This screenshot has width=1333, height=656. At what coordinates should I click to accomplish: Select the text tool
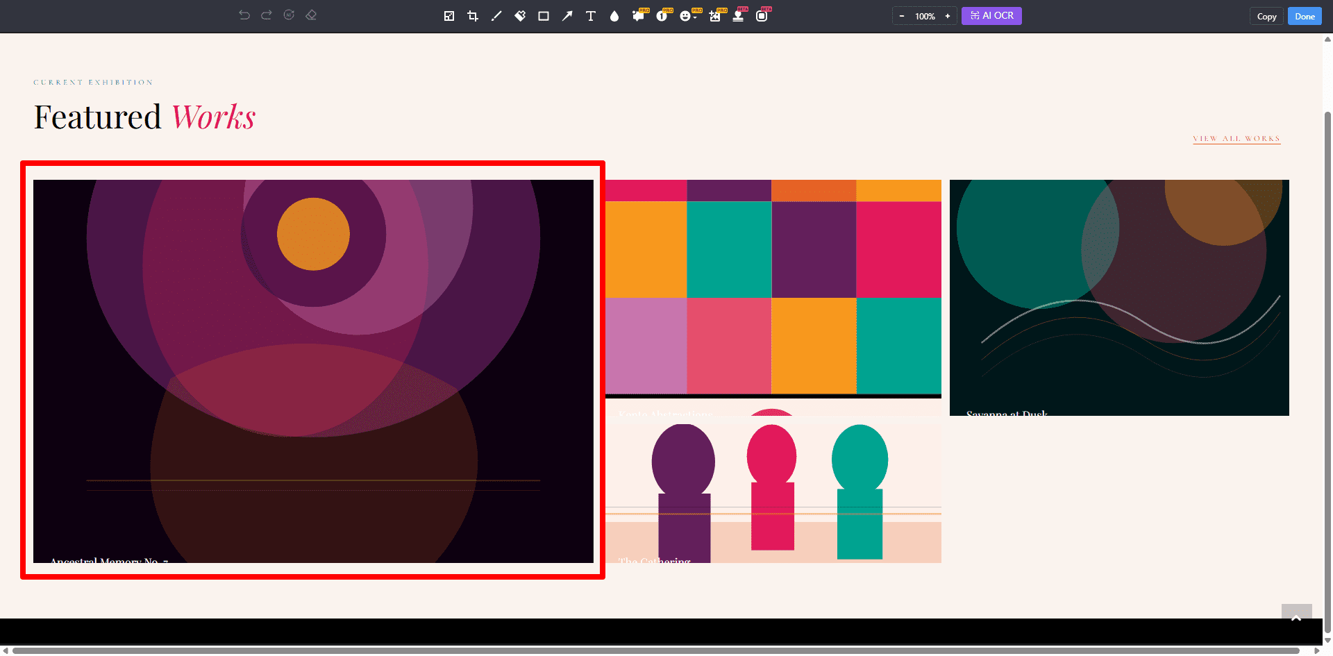point(591,16)
